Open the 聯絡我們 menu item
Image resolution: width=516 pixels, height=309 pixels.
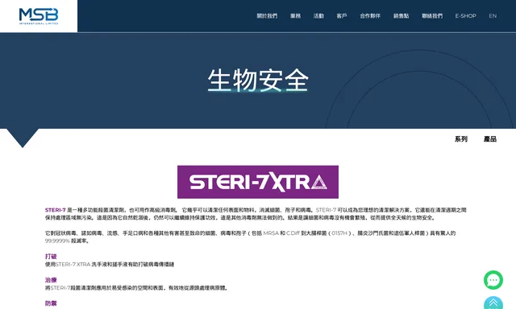432,16
